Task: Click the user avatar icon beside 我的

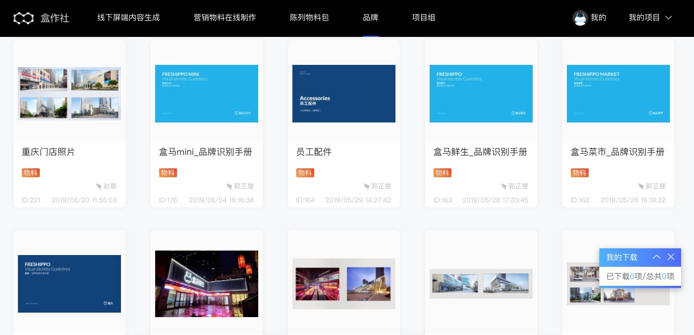Action: [580, 18]
